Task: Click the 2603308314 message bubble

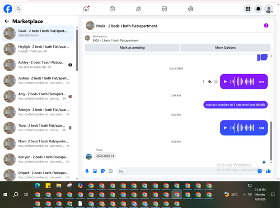Action: coord(105,156)
